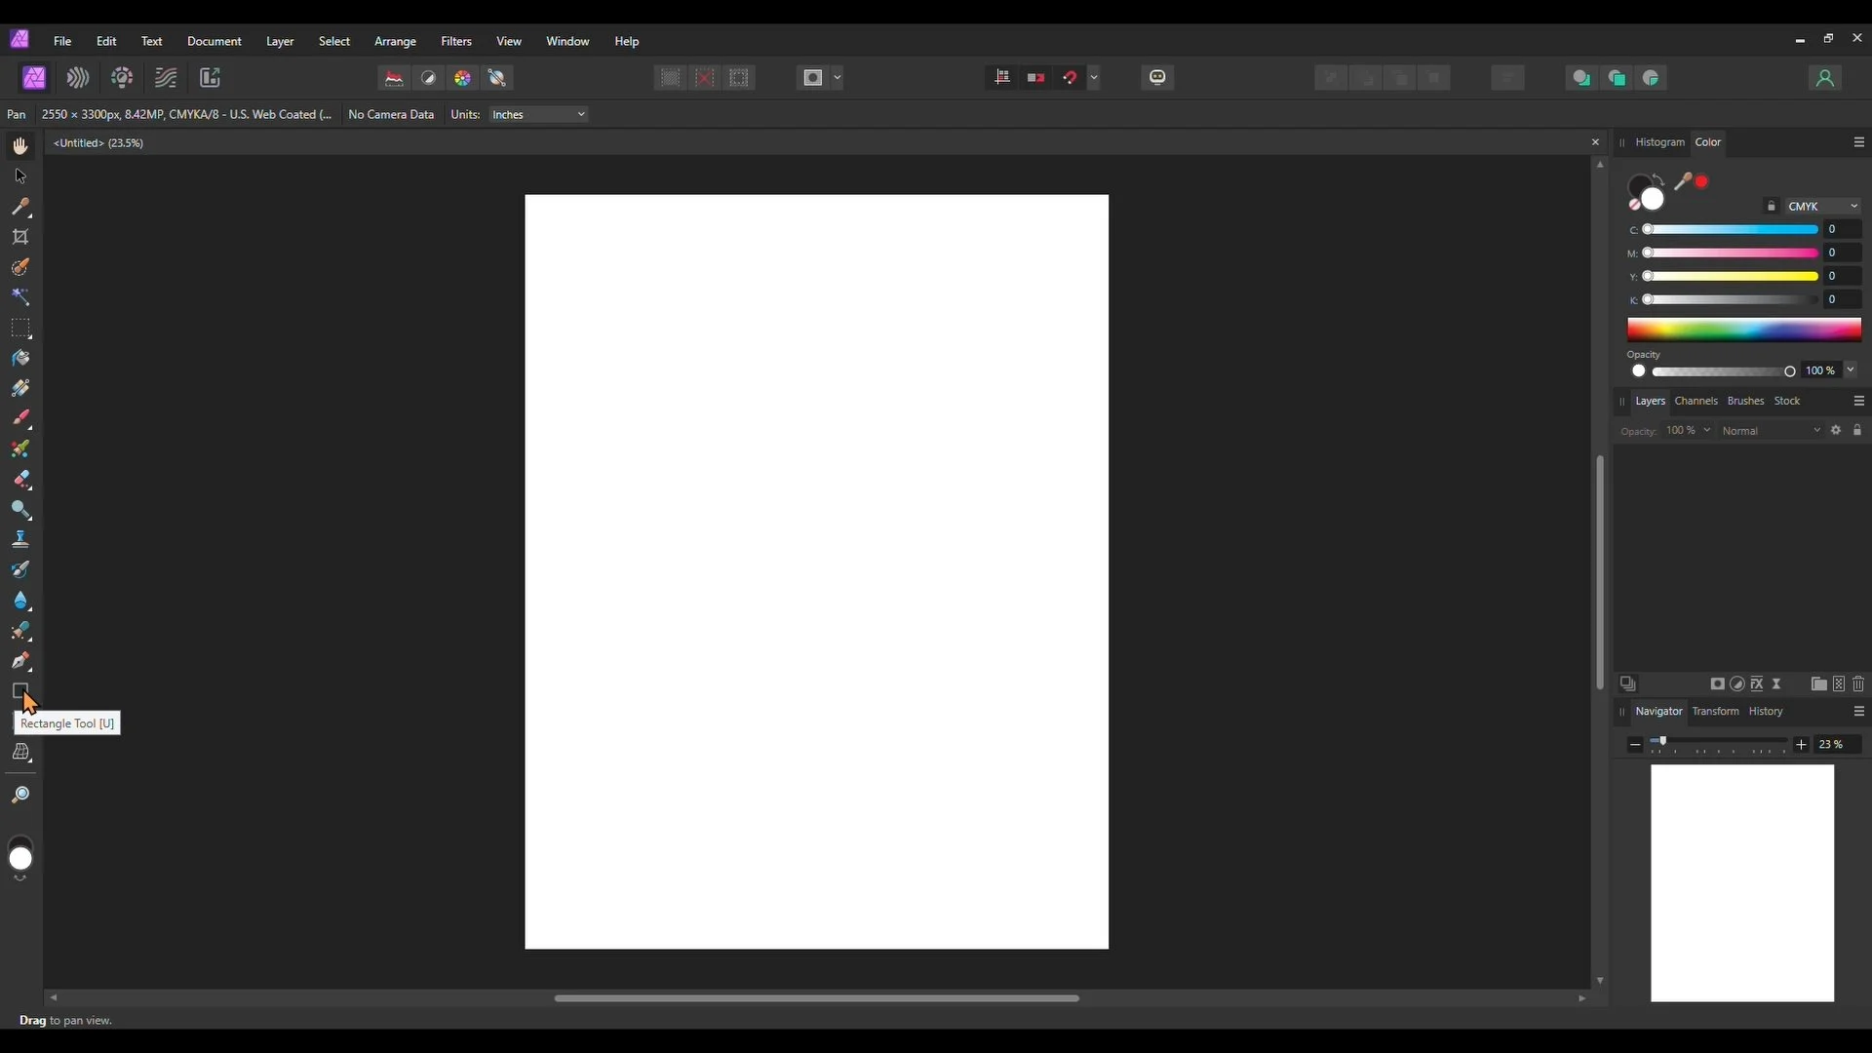Viewport: 1872px width, 1053px height.
Task: Open the Units Inches dropdown
Action: point(538,114)
